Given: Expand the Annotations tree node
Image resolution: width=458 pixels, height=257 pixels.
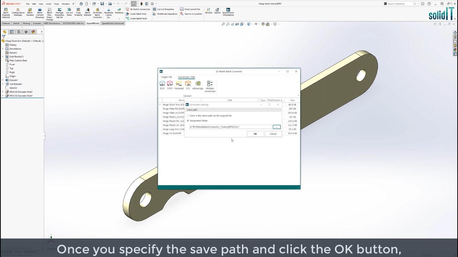Looking at the screenshot, I should [3, 49].
